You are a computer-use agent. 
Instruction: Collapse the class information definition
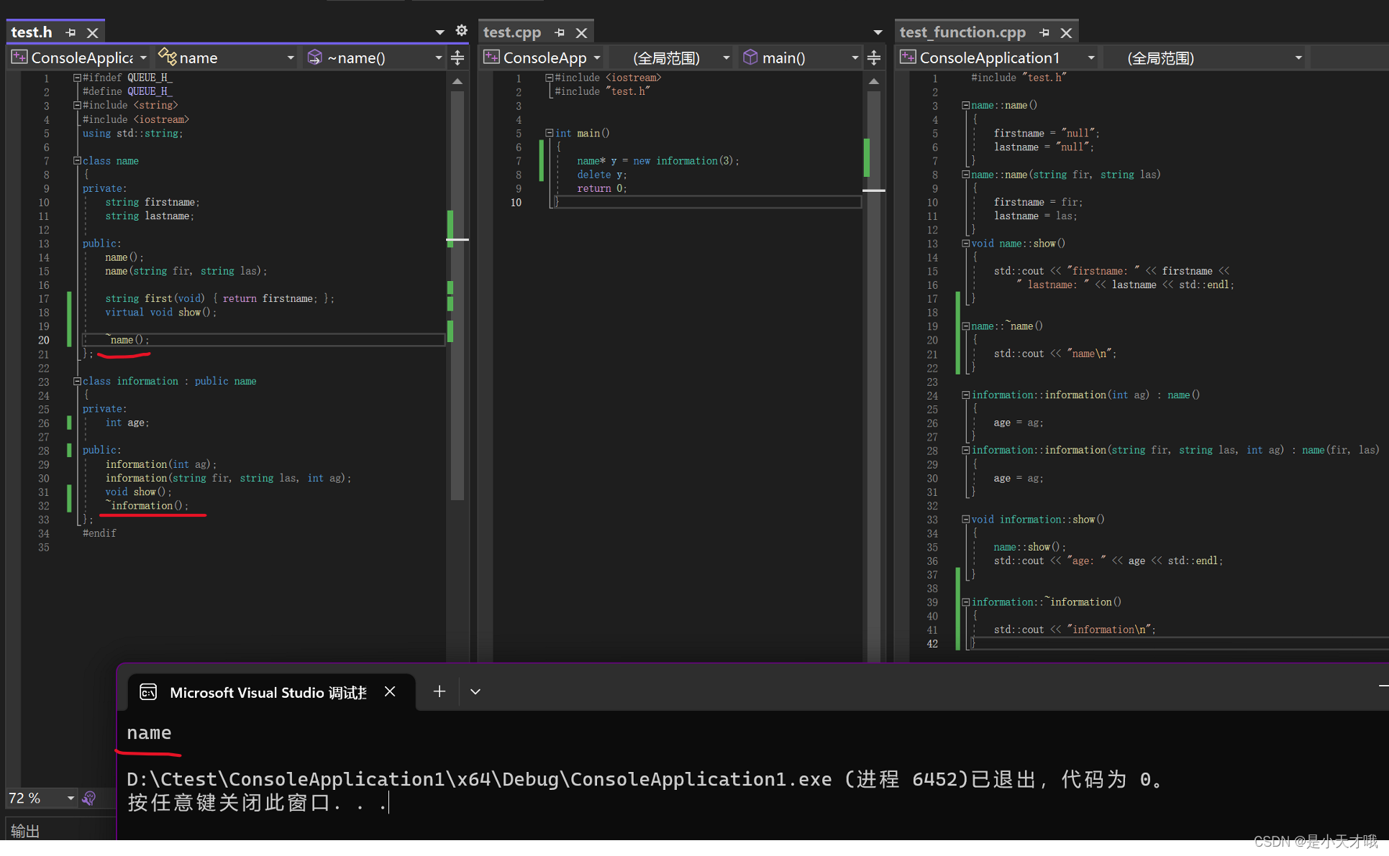click(x=77, y=382)
